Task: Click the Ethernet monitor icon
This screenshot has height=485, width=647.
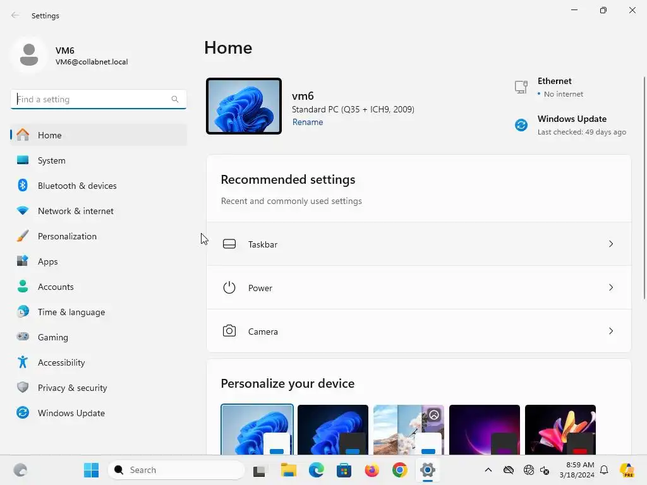Action: 521,87
